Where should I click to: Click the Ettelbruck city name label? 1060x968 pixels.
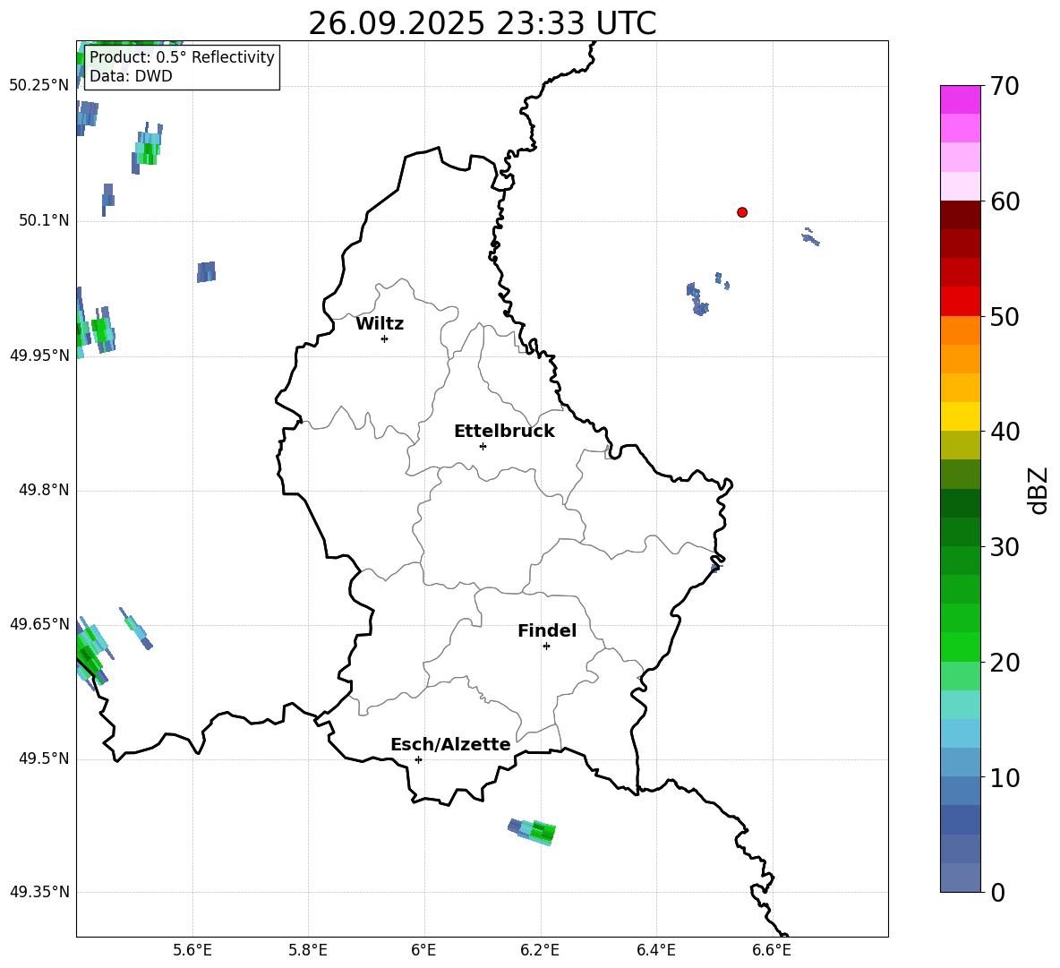[x=504, y=432]
